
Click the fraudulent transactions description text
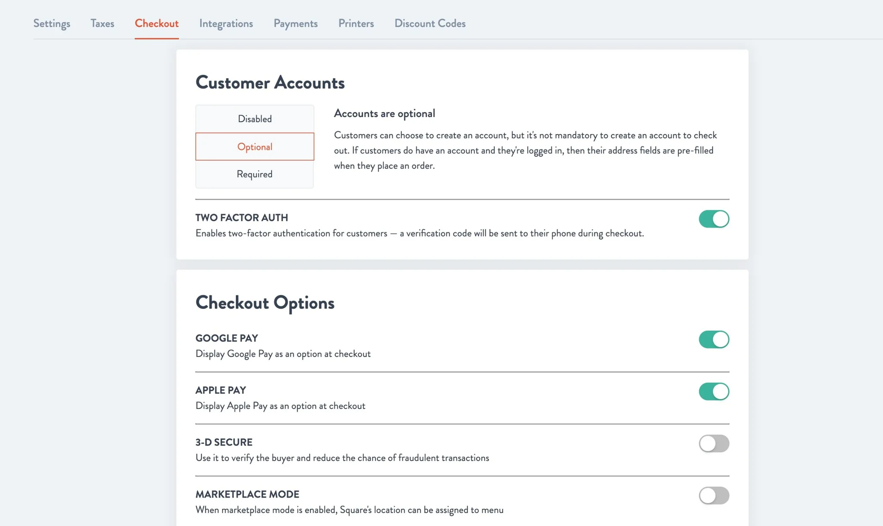(342, 458)
